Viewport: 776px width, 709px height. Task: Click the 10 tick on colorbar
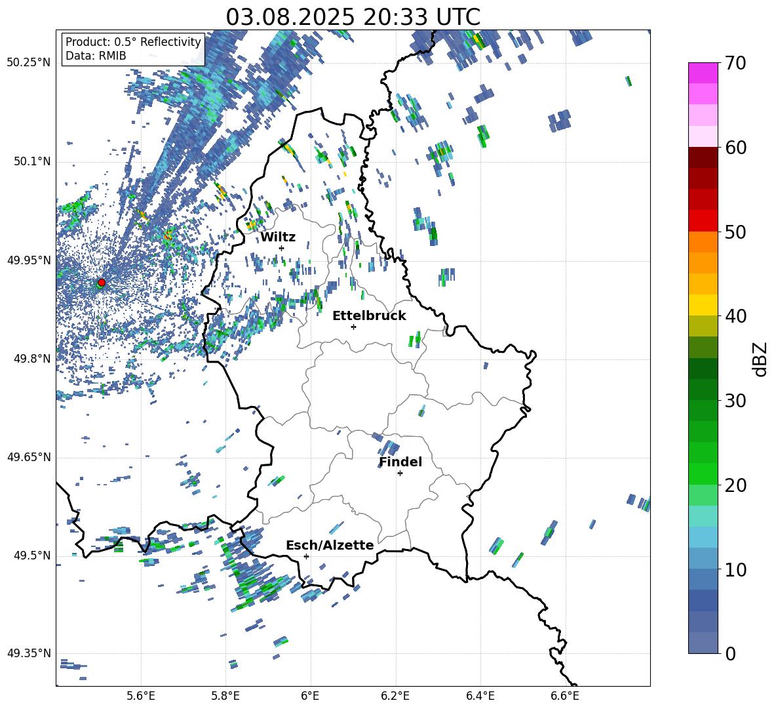735,569
